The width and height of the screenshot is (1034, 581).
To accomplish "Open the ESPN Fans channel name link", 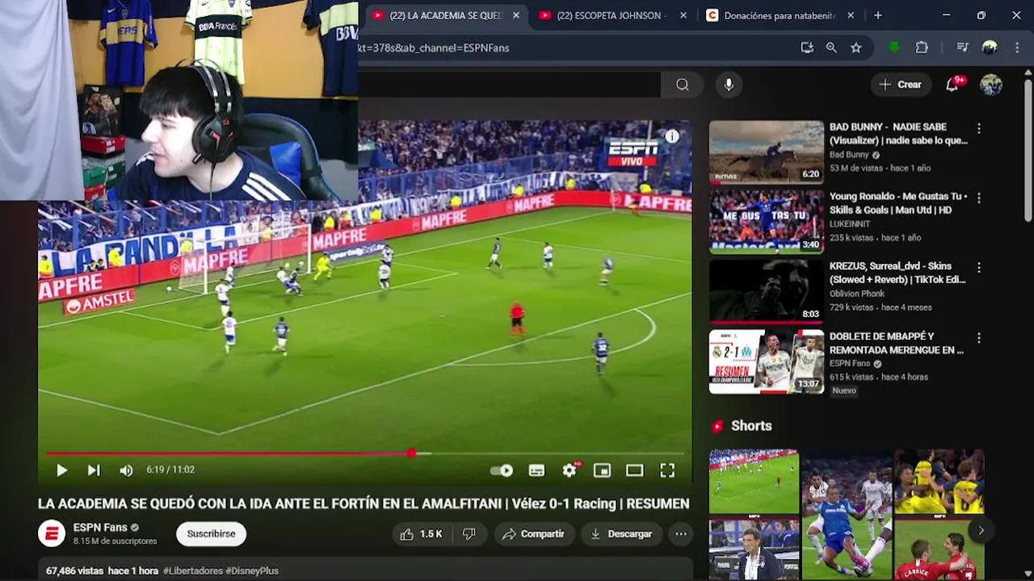I will tap(100, 528).
